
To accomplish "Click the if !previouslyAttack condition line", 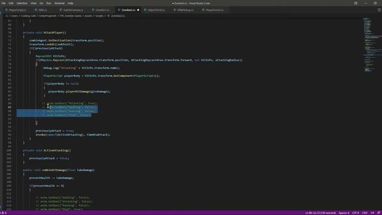I will point(46,48).
